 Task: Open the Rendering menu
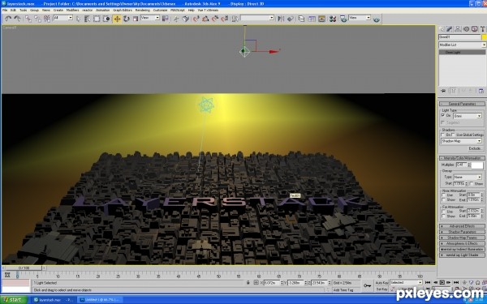pyautogui.click(x=143, y=11)
